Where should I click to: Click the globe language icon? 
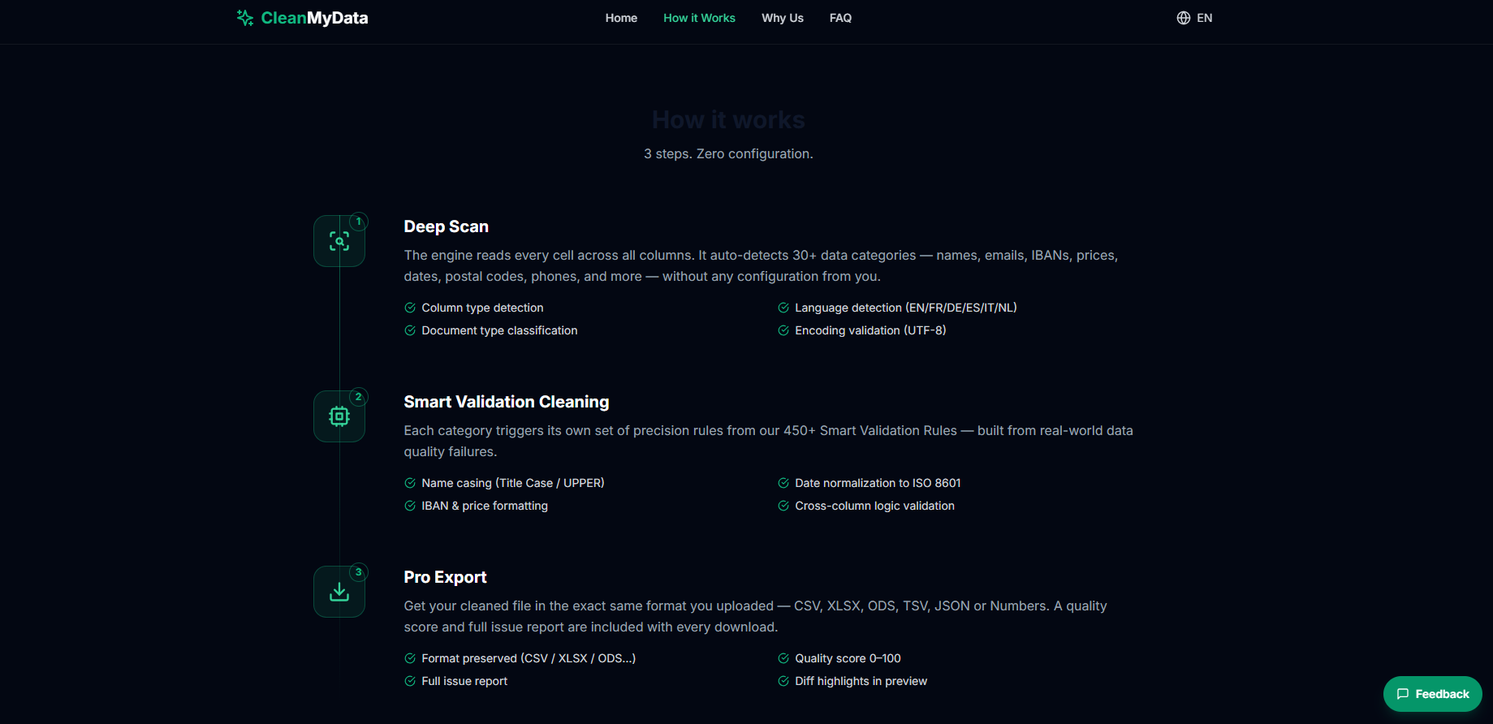[x=1184, y=18]
